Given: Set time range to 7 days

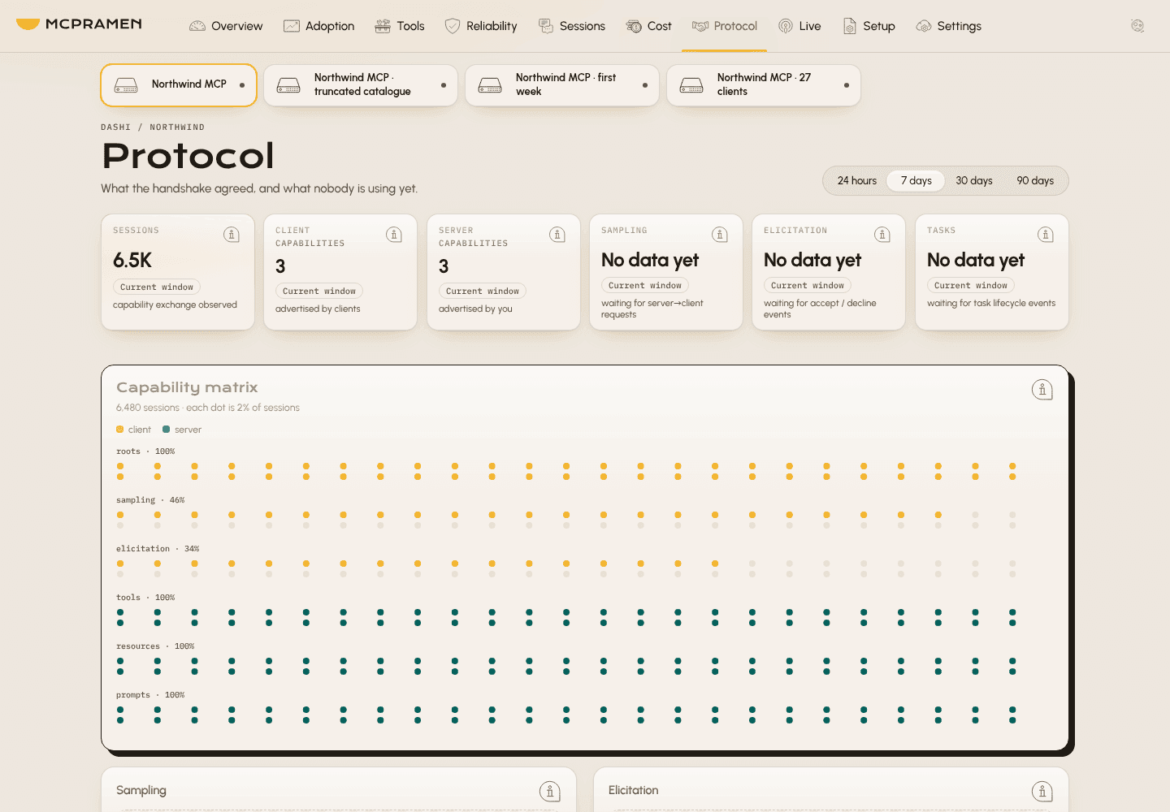Looking at the screenshot, I should [916, 180].
